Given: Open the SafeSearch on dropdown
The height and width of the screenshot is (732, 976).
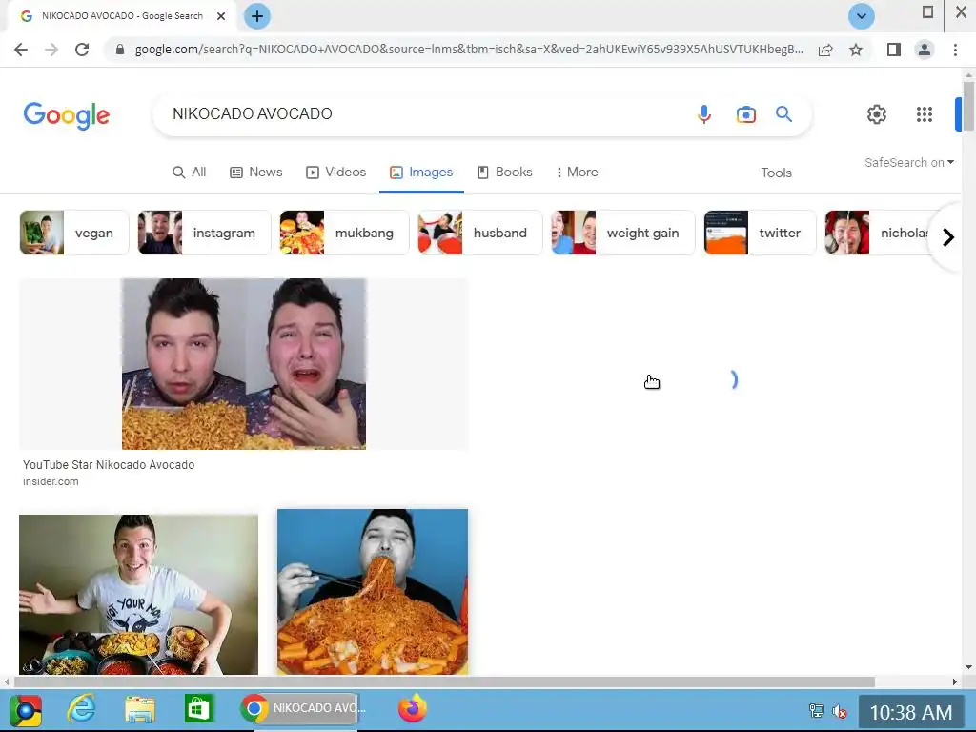Looking at the screenshot, I should (909, 162).
